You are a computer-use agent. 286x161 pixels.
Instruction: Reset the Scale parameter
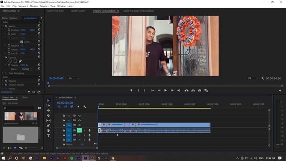(x=39, y=34)
